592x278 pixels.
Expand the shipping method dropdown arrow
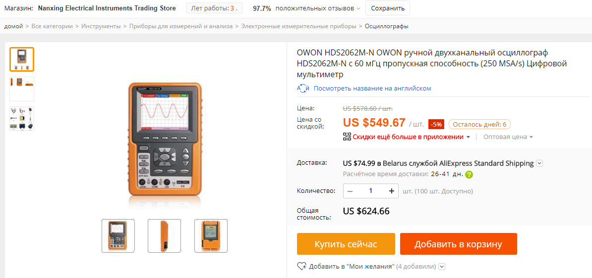click(x=539, y=163)
